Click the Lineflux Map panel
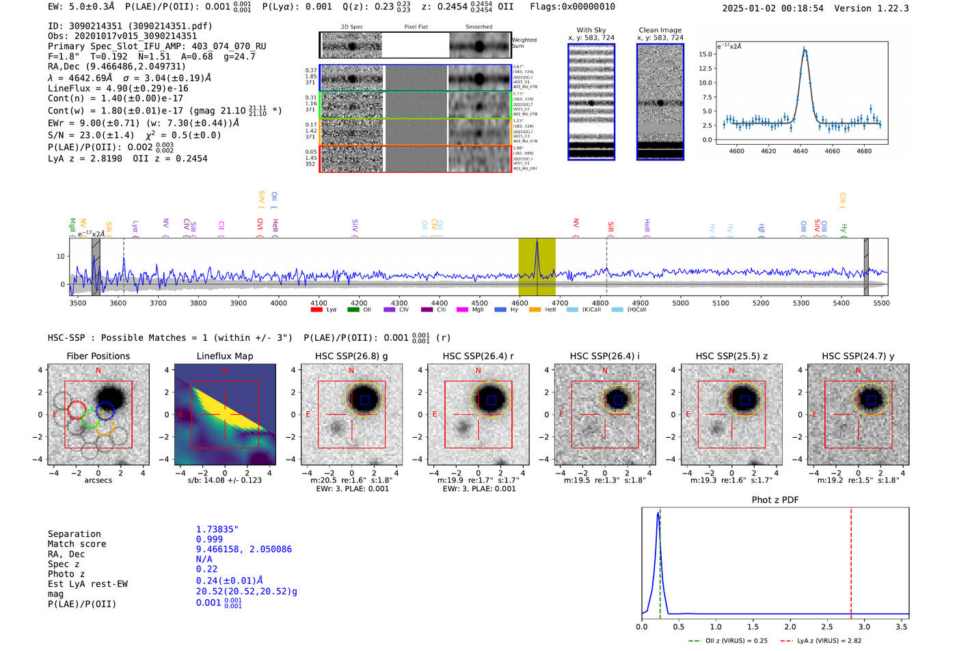 pos(225,415)
